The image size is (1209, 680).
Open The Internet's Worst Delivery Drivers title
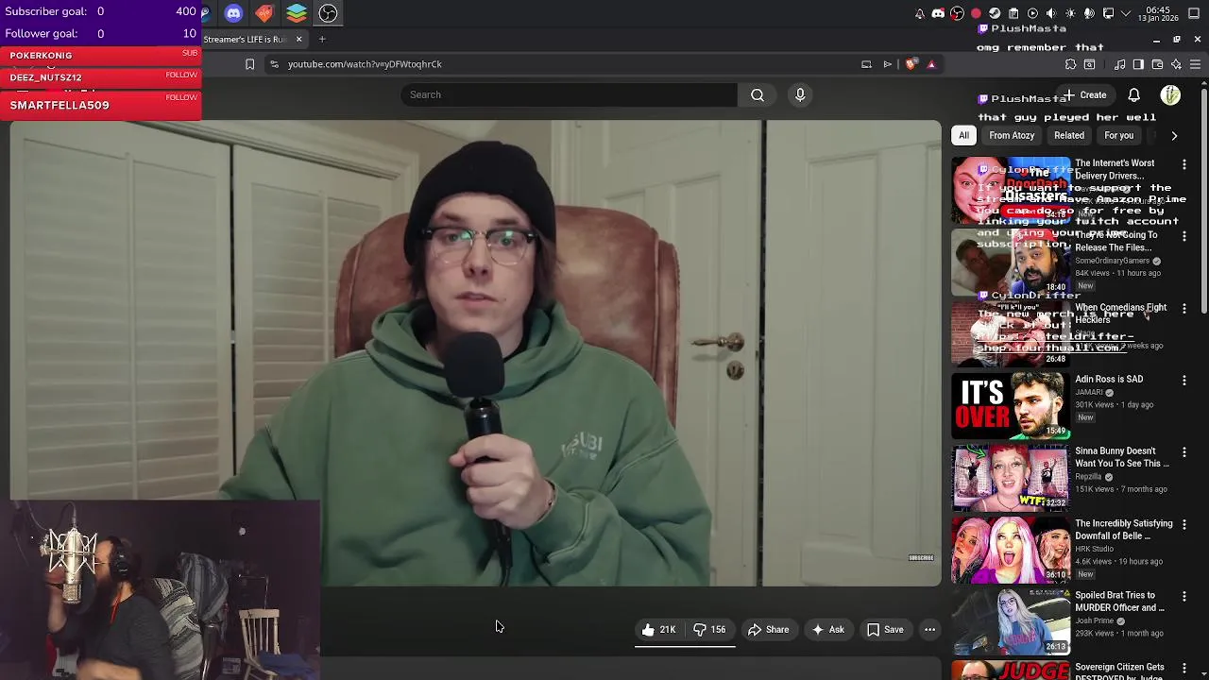click(x=1115, y=169)
